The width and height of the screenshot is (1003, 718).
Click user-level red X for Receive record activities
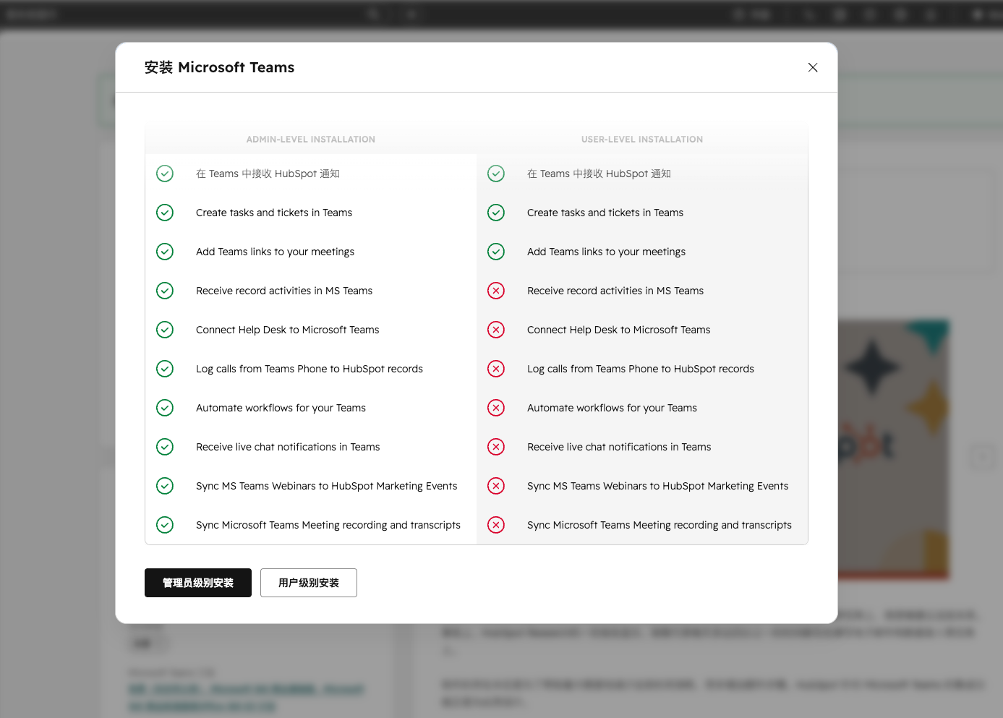tap(496, 291)
